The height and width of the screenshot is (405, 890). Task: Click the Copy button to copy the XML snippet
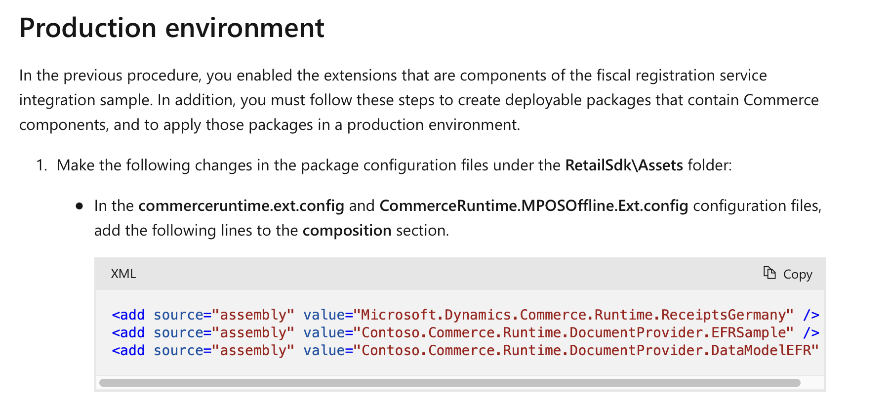[788, 274]
